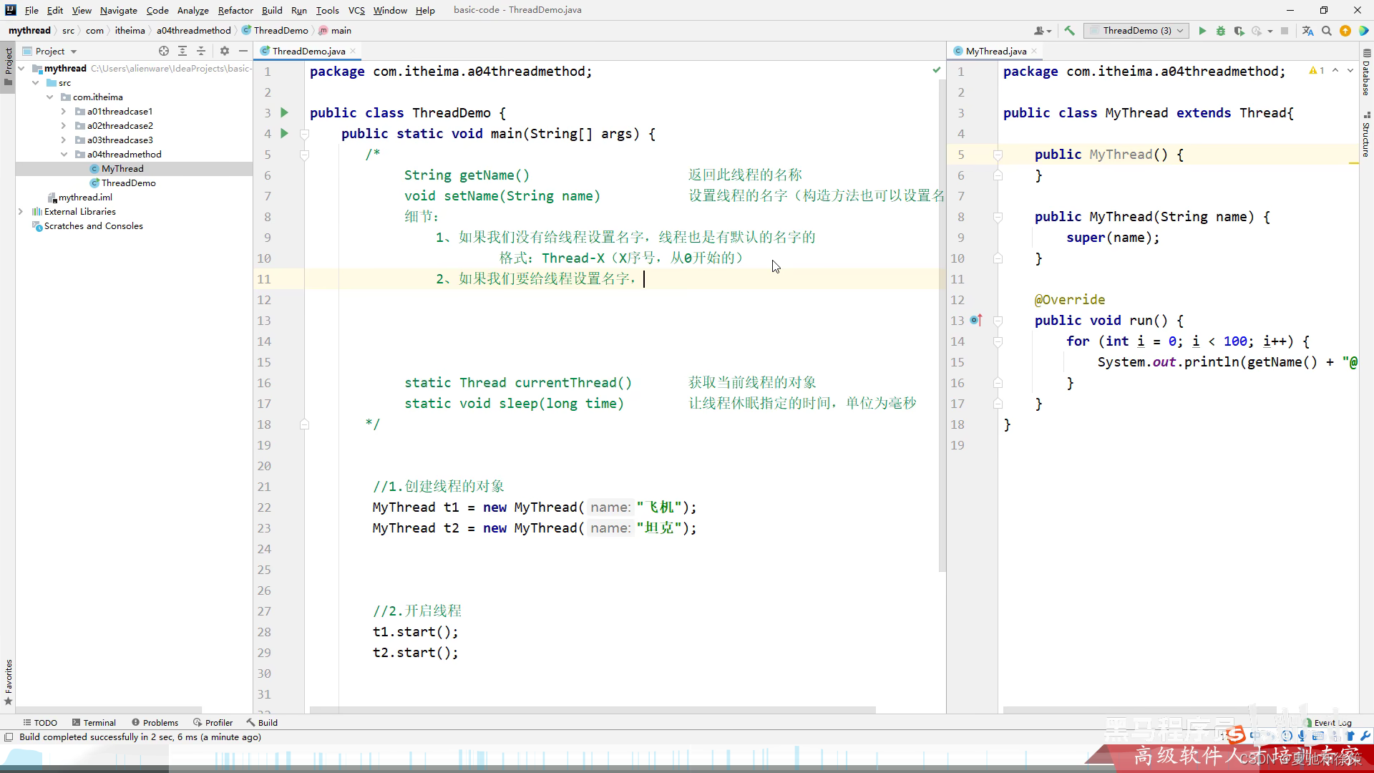Open Search Everywhere magnifier icon
The width and height of the screenshot is (1374, 773).
[1327, 31]
